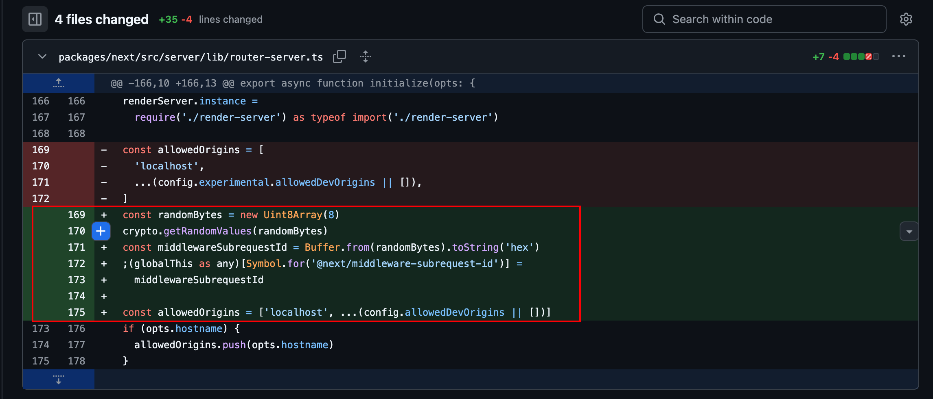933x399 pixels.
Task: Click the magnifier icon in search box
Action: 659,19
